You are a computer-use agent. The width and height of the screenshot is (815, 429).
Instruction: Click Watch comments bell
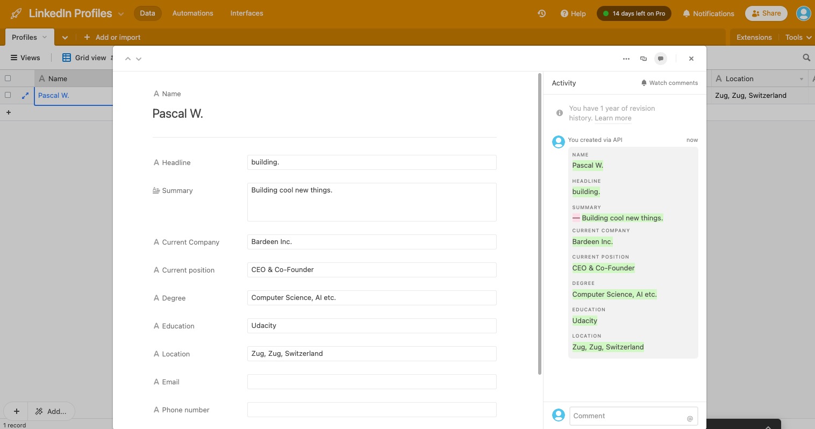669,83
